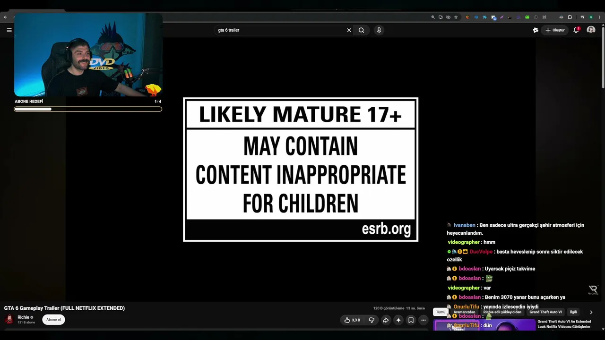This screenshot has width=605, height=340.
Task: View YouTube notifications bell
Action: click(x=576, y=30)
